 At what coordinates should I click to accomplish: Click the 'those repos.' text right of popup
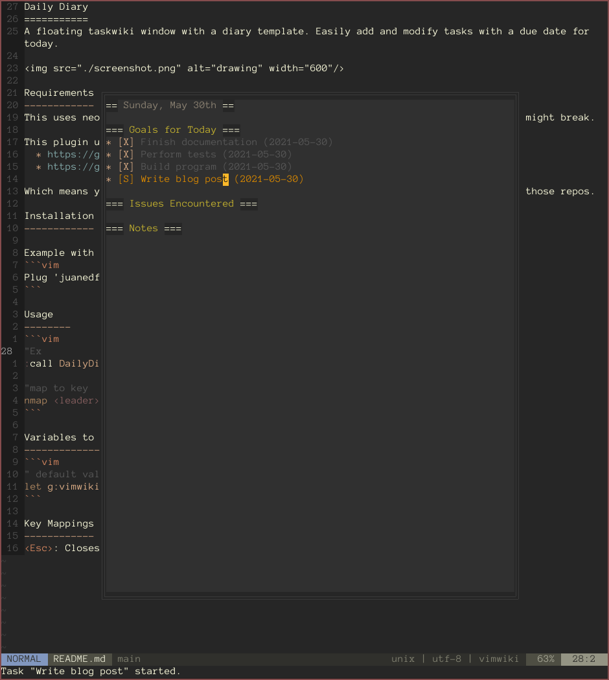pyautogui.click(x=560, y=191)
